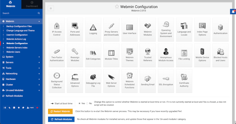Viewport: 236px width, 124px height.
Task: Open the theme palette icon
Action: point(23,108)
